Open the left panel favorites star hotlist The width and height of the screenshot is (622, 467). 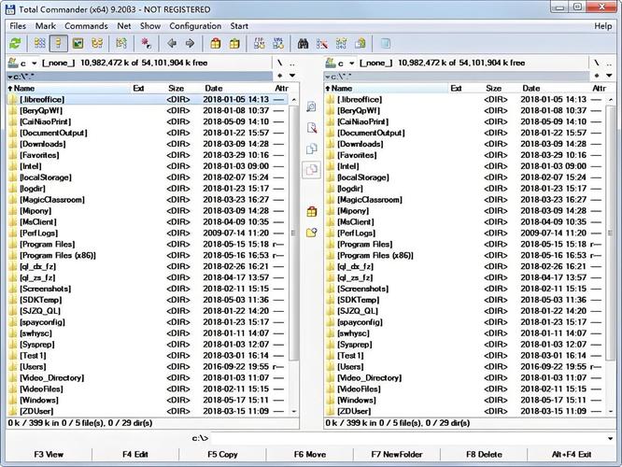pyautogui.click(x=280, y=76)
